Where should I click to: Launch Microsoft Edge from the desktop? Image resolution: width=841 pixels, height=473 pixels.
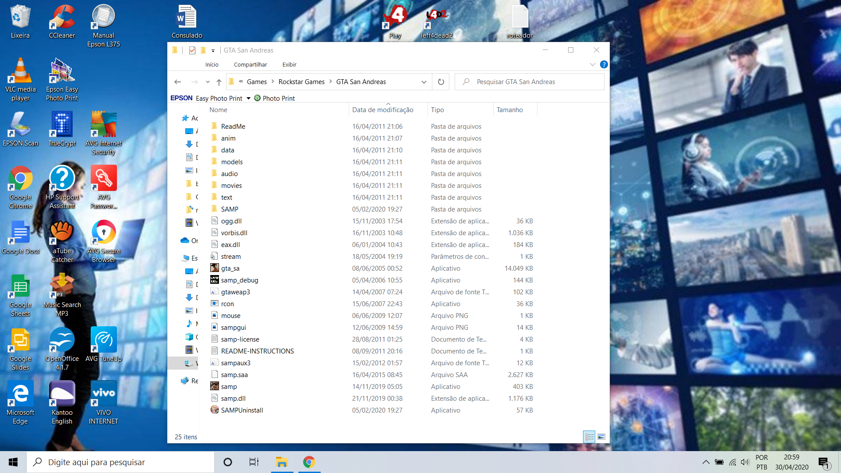coord(20,403)
